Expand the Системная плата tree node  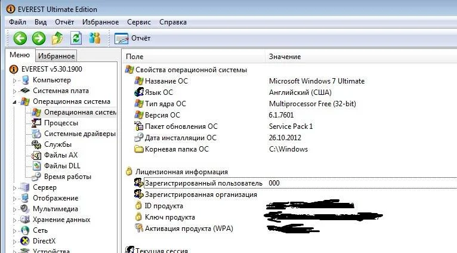[x=14, y=91]
